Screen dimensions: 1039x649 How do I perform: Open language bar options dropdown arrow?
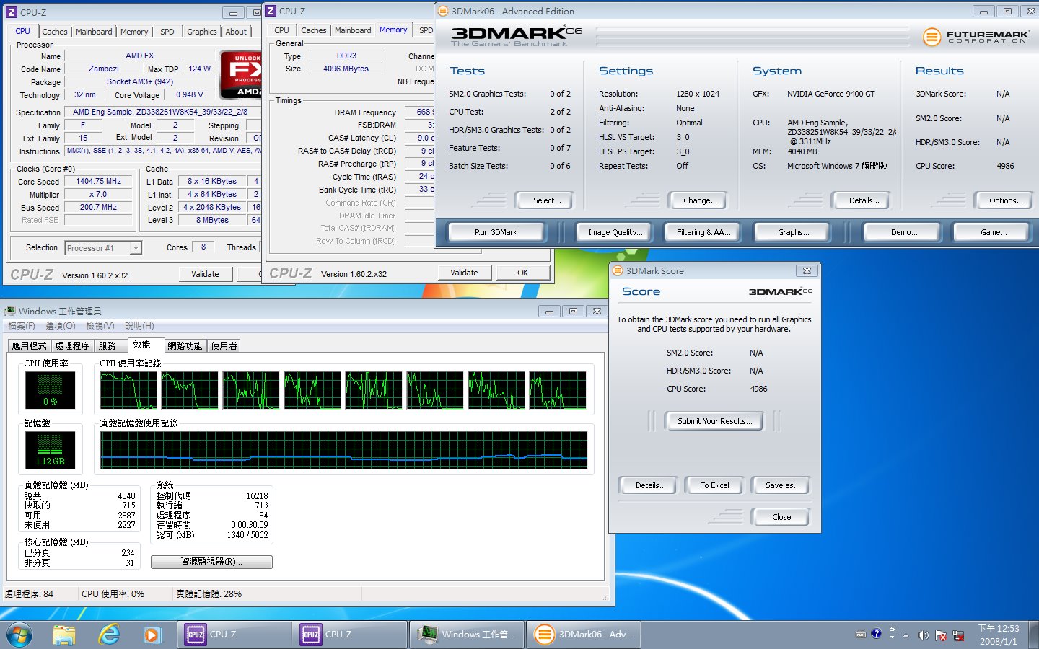tap(892, 637)
